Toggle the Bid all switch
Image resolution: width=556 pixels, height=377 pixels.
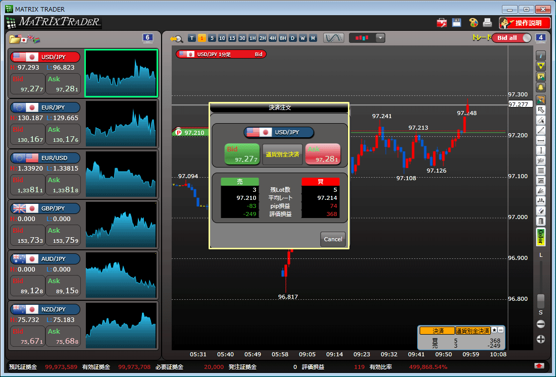(512, 38)
